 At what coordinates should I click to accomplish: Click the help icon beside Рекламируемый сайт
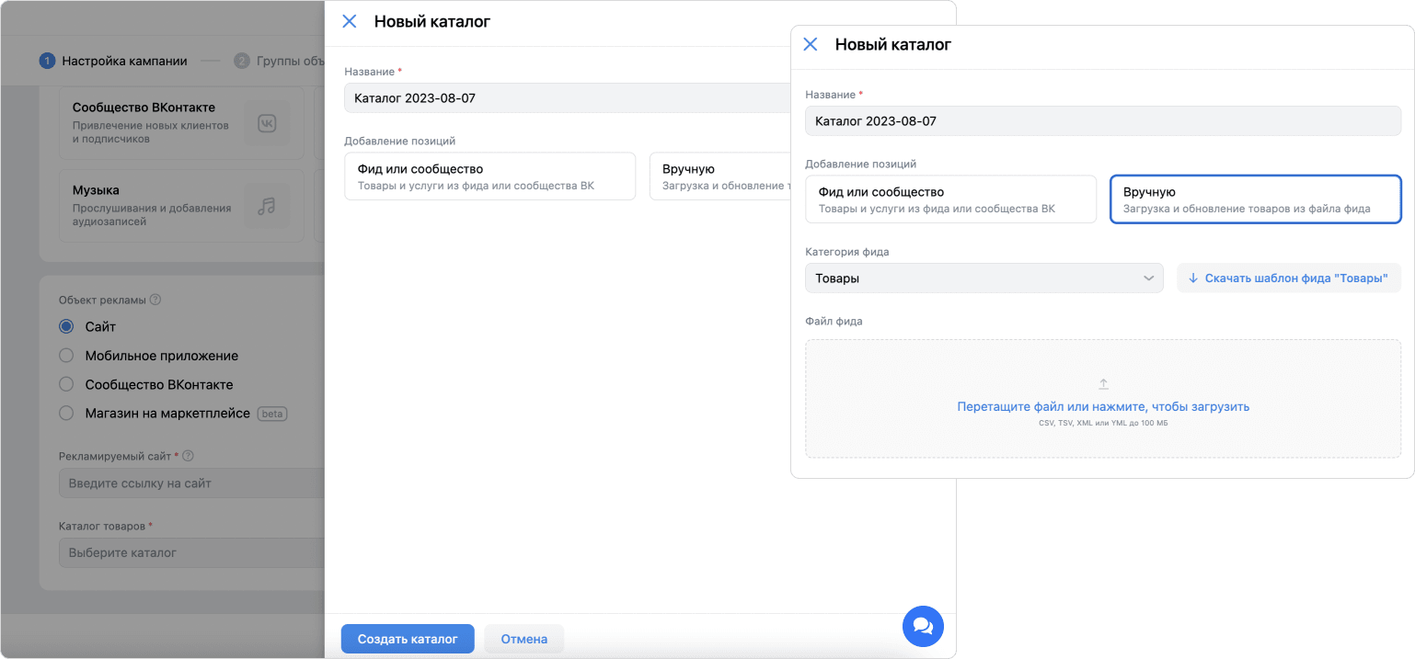[189, 456]
